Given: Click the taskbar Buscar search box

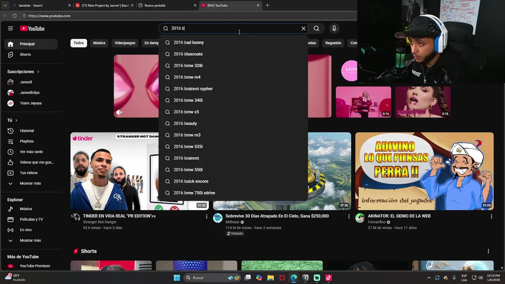Looking at the screenshot, I should pyautogui.click(x=212, y=278).
